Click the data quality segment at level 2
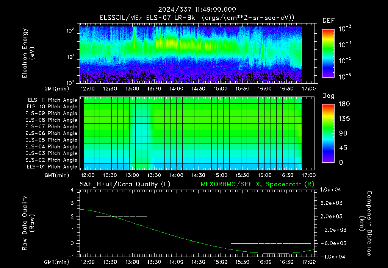 [x=122, y=217]
